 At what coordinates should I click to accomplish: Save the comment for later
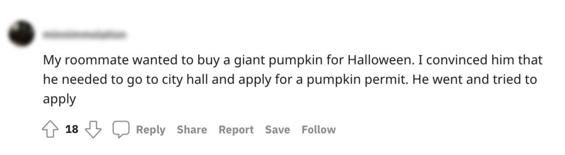[277, 130]
